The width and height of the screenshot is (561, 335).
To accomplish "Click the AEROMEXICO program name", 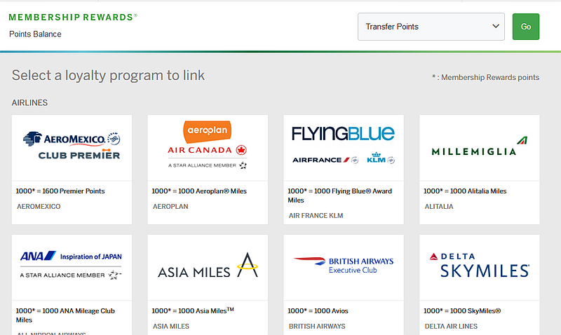I will coord(39,206).
